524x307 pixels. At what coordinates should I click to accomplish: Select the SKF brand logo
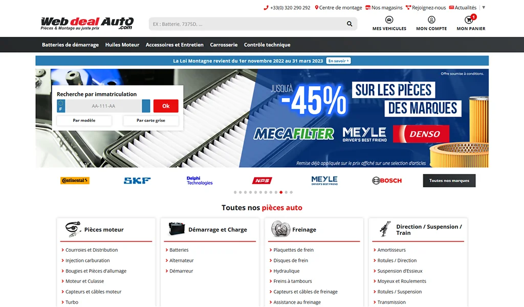pyautogui.click(x=137, y=181)
